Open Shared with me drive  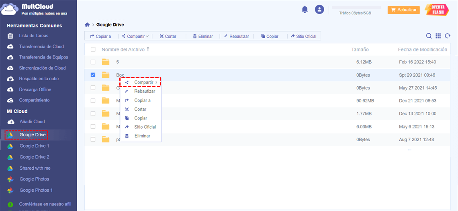35,168
